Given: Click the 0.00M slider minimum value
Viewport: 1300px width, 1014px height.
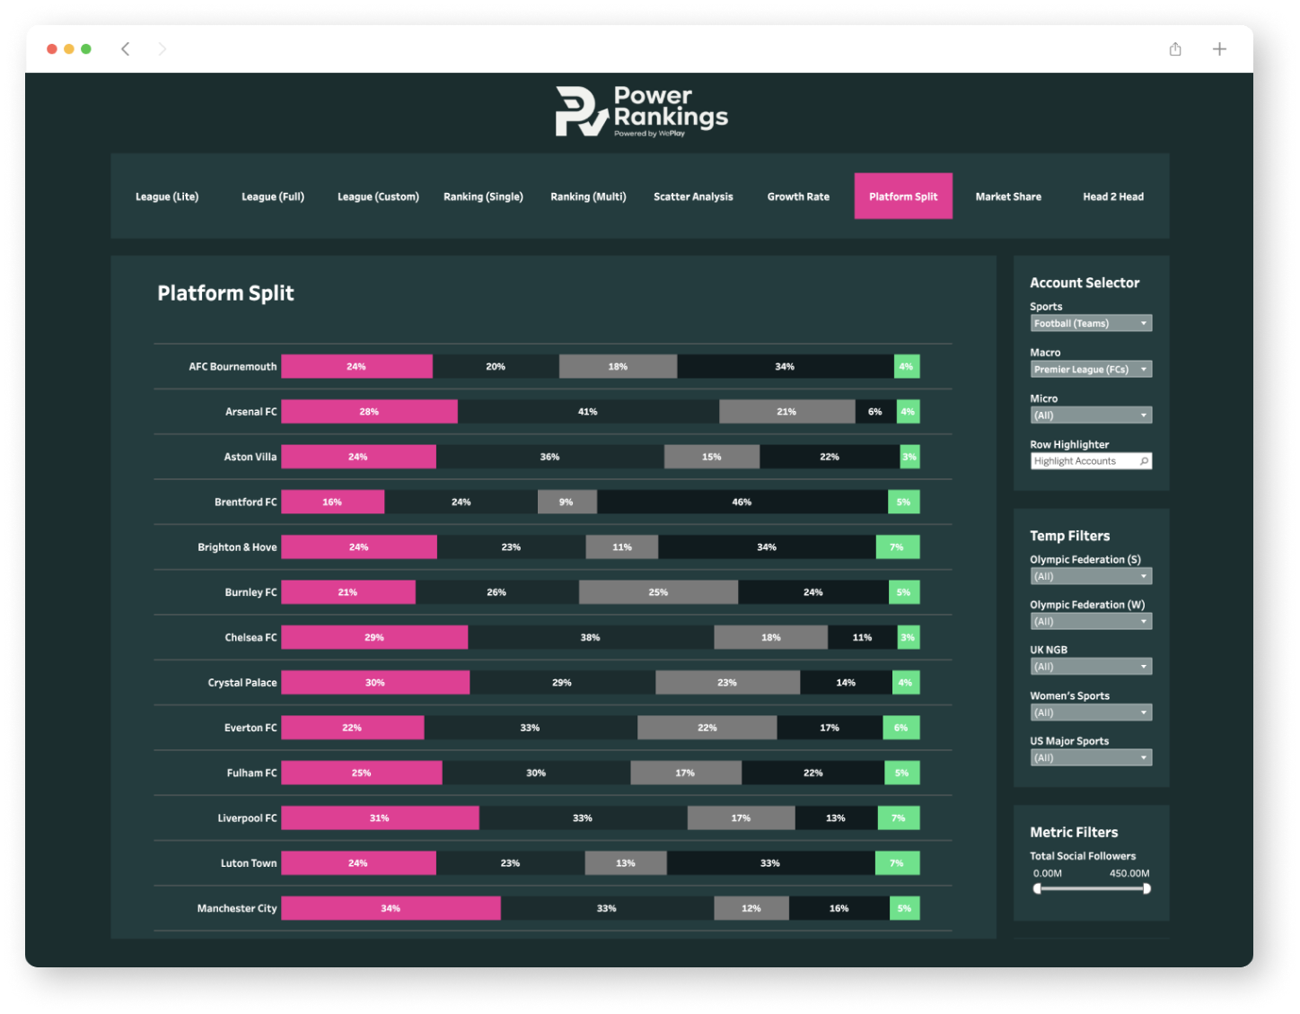Looking at the screenshot, I should pos(1048,873).
